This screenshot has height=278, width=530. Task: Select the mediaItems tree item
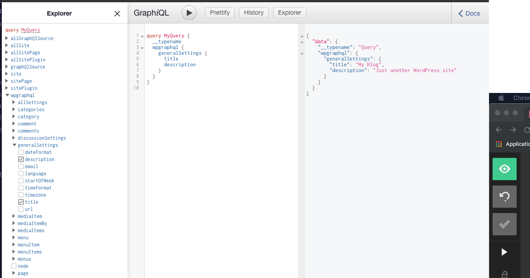[31, 230]
